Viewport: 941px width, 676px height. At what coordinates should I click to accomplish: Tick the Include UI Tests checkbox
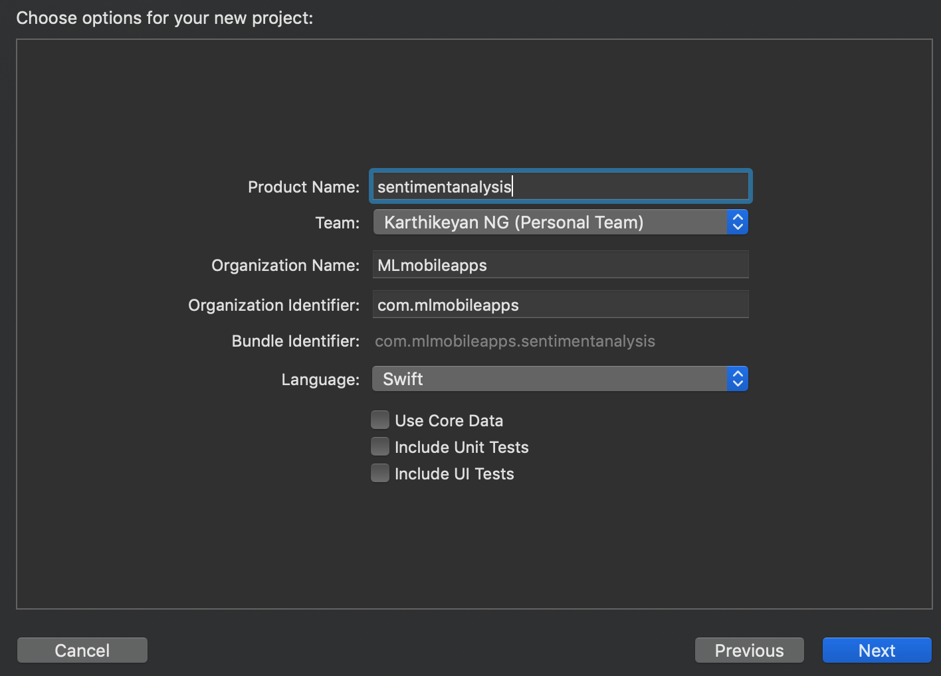coord(380,473)
